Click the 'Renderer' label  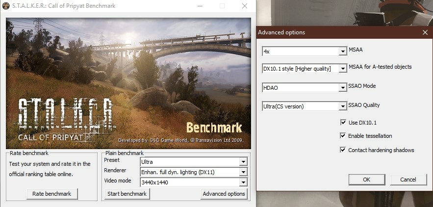(x=115, y=171)
